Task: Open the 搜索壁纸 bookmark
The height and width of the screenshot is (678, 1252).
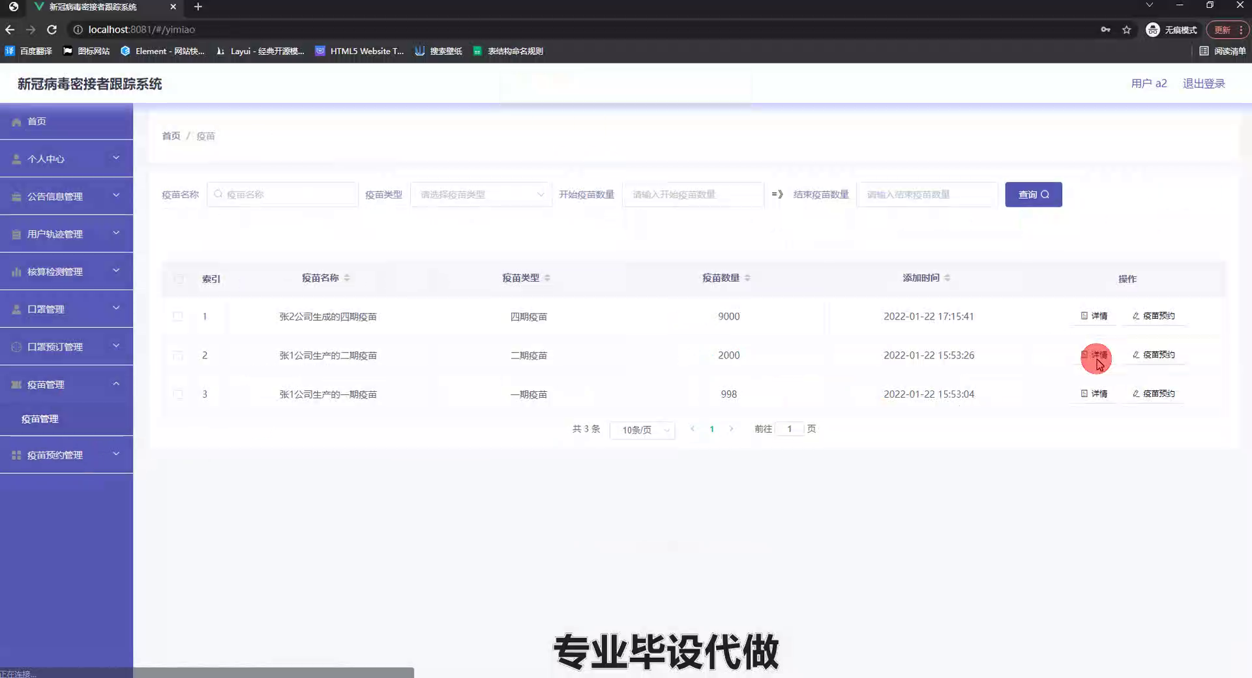Action: (x=439, y=51)
